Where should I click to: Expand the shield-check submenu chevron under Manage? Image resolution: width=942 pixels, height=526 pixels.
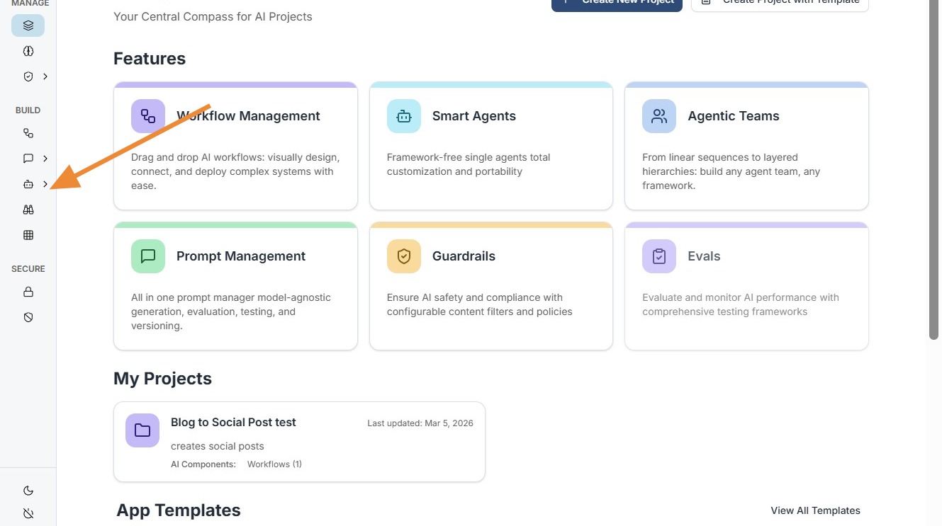coord(45,76)
